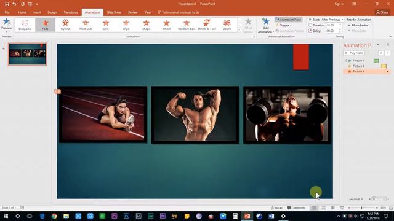Pick the Random Bars animation

(187, 25)
